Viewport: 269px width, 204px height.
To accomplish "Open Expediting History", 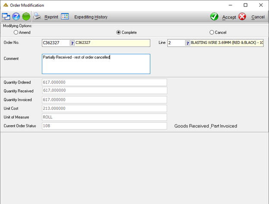I will click(91, 17).
